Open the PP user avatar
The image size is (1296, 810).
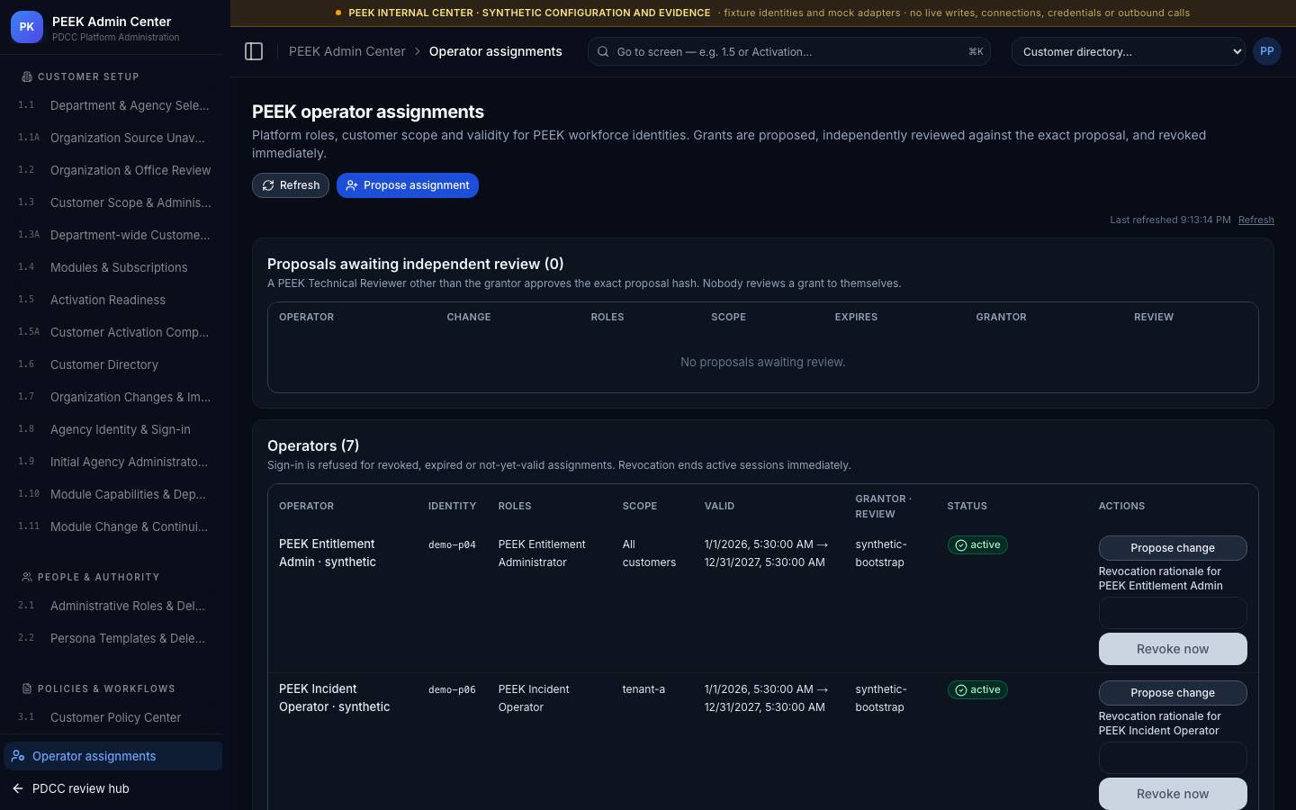click(1267, 51)
